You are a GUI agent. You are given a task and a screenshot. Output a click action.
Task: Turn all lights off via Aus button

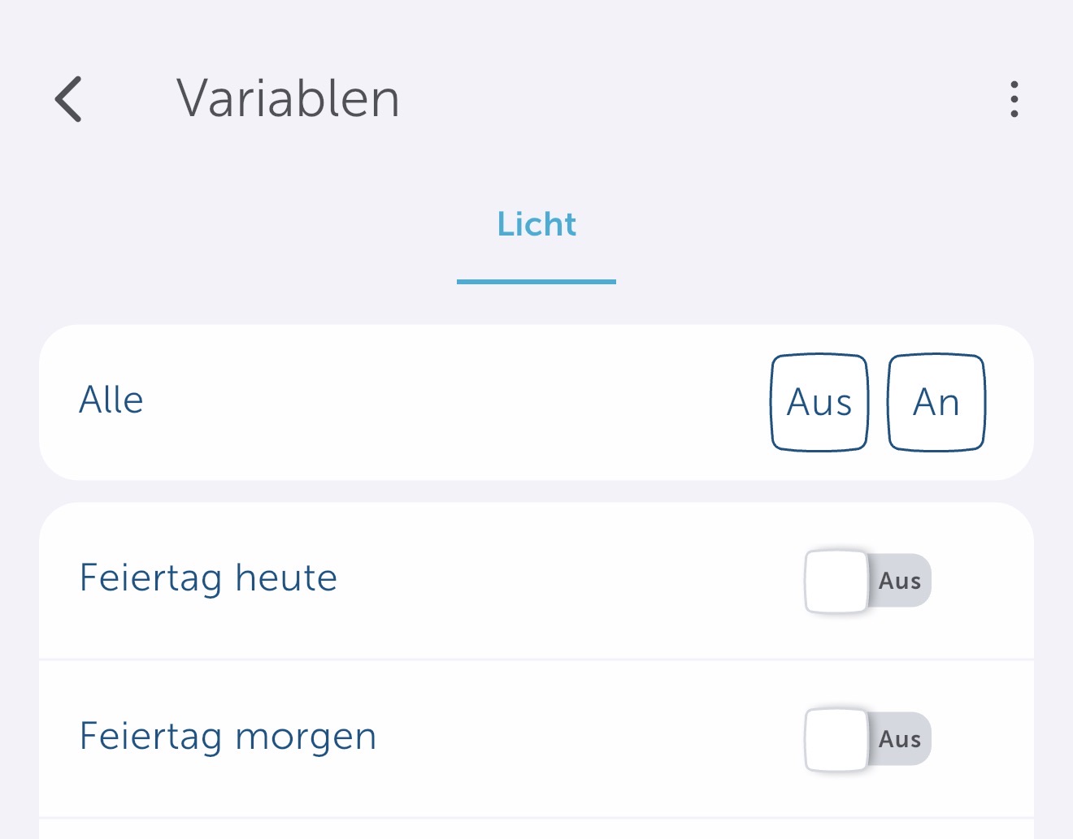819,401
